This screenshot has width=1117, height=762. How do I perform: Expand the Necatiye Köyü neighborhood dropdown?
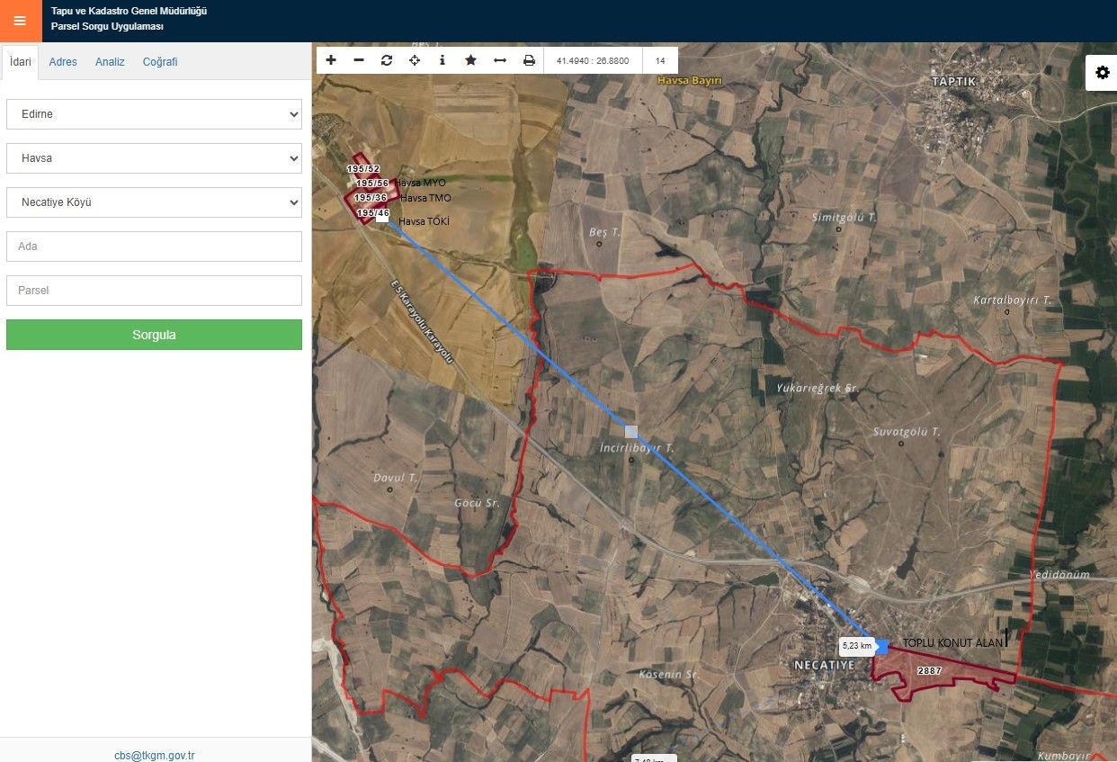pyautogui.click(x=154, y=202)
